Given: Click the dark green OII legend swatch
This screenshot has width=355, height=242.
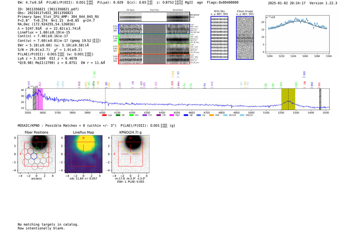Looking at the screenshot, I should point(118,115).
